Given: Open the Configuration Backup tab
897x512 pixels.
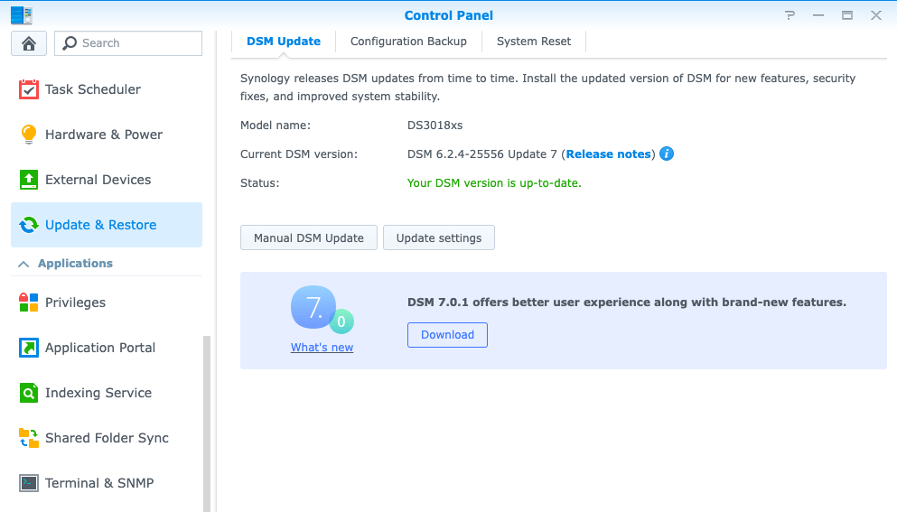Looking at the screenshot, I should pyautogui.click(x=408, y=42).
